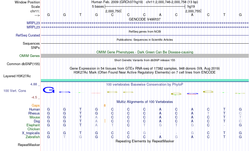Click Repeating Elements by RepeatMasker title
Screen dimensions: 249x151
tap(145, 141)
